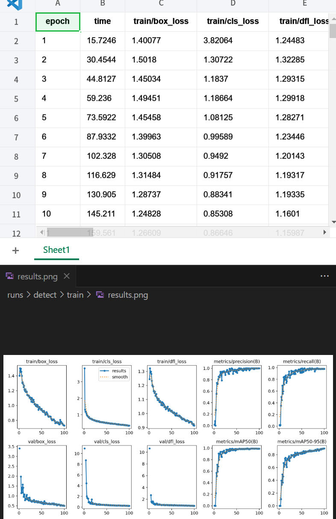The image size is (336, 519).
Task: Click horizontal scrollbar left arrow
Action: point(41,232)
